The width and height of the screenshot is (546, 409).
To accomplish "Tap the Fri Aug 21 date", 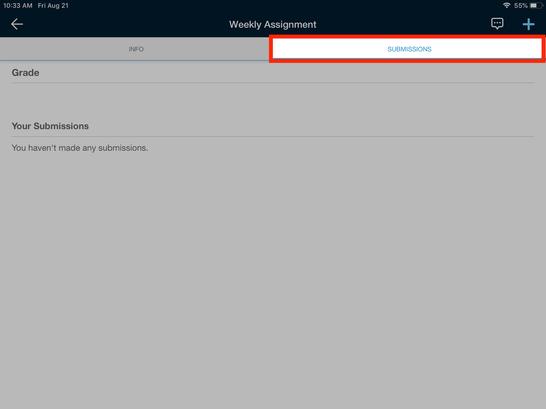I will click(x=53, y=6).
